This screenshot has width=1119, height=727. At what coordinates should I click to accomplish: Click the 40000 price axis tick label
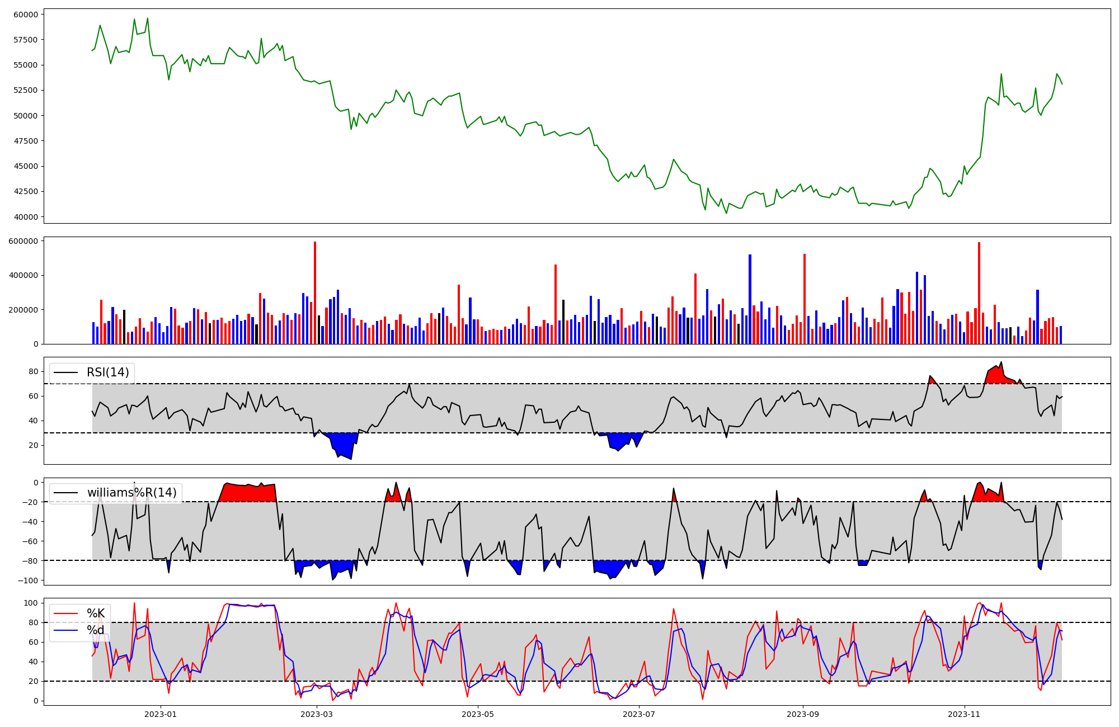[x=26, y=217]
